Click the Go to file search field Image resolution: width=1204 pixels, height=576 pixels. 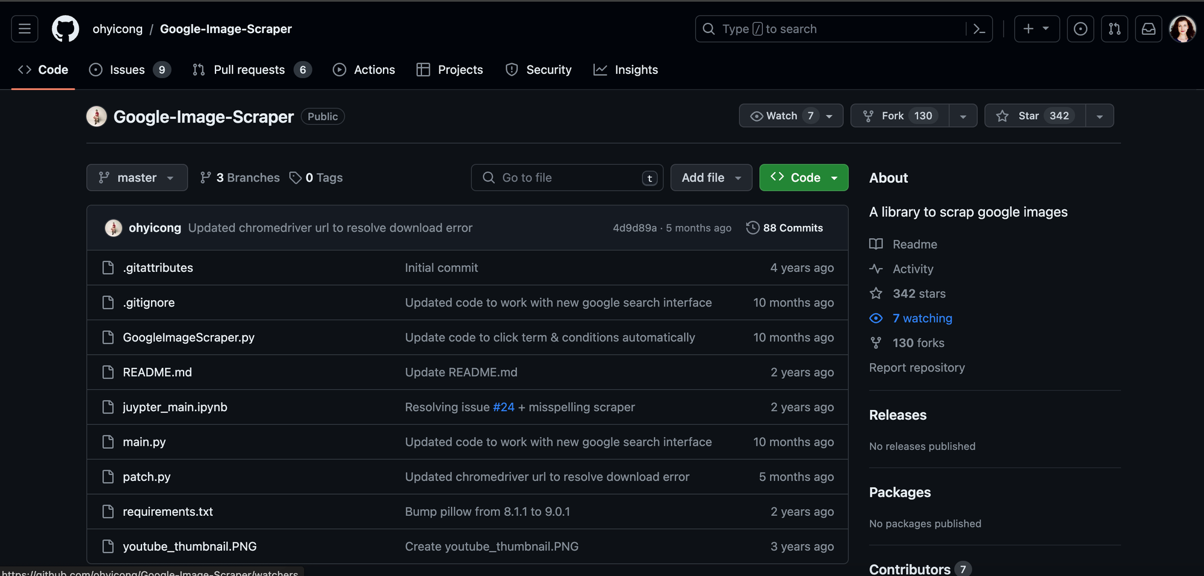tap(566, 177)
